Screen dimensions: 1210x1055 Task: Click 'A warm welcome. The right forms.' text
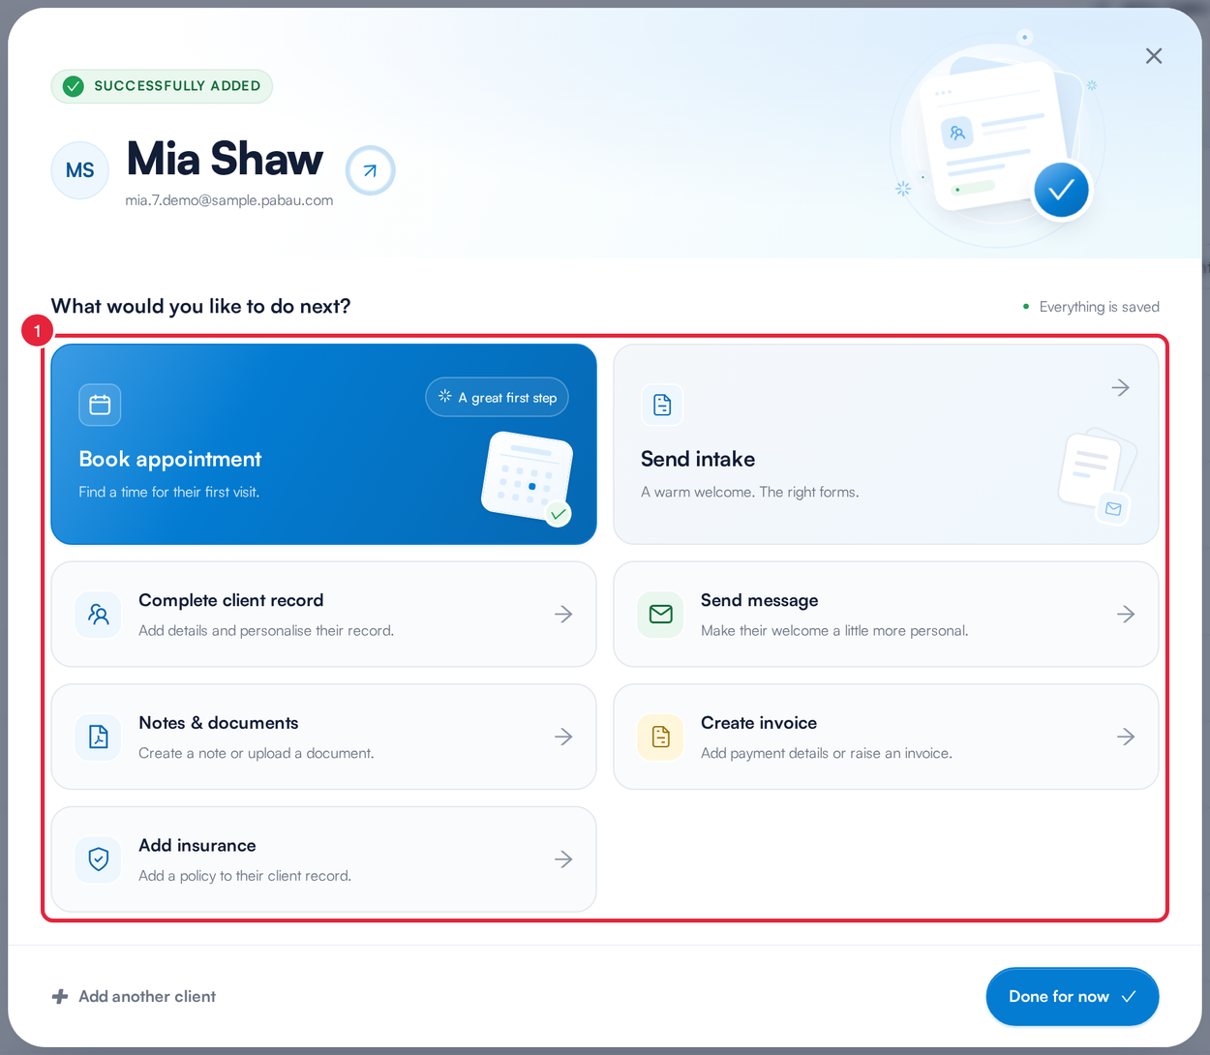[x=750, y=492]
